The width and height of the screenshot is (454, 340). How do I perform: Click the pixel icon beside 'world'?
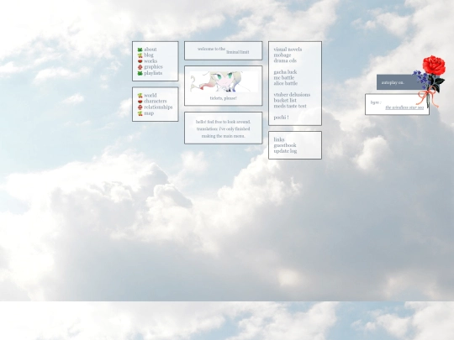tap(140, 96)
